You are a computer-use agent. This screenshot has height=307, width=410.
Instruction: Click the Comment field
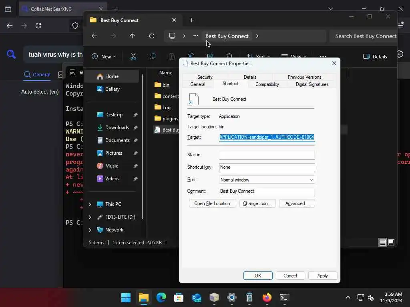(267, 191)
